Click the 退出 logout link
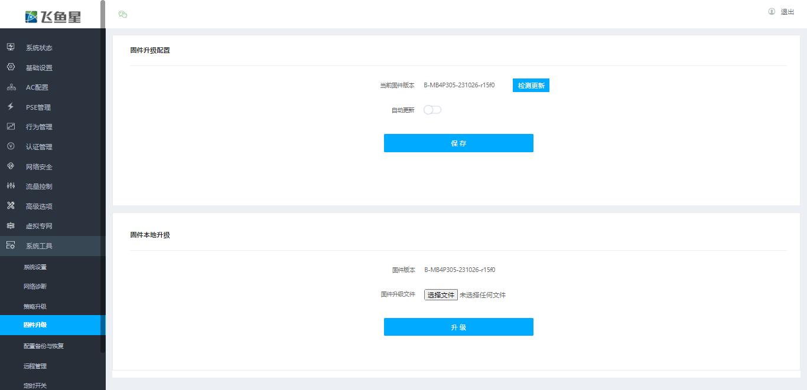This screenshot has height=390, width=807. 788,12
